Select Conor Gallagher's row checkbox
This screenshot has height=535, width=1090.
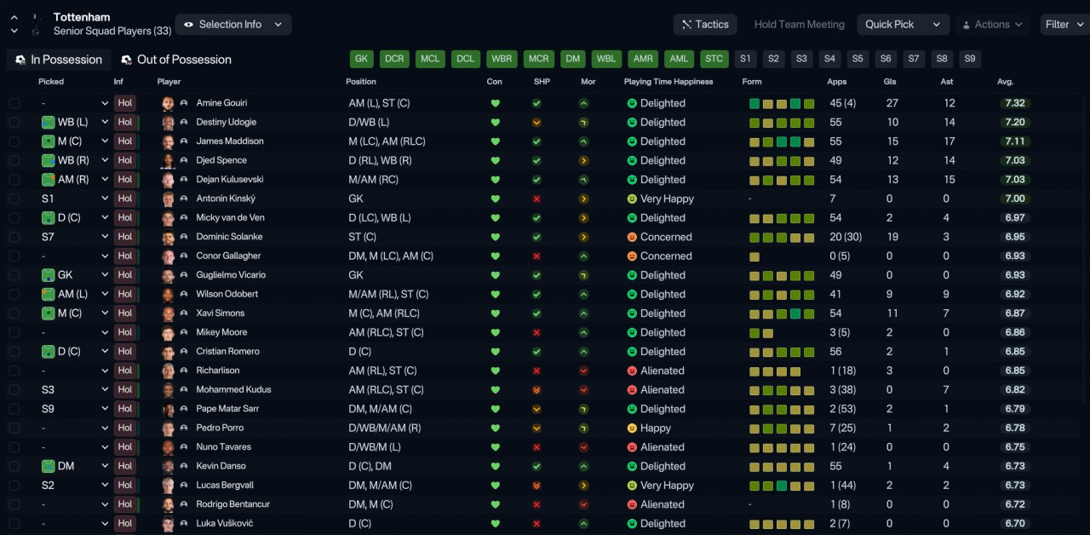click(x=14, y=256)
